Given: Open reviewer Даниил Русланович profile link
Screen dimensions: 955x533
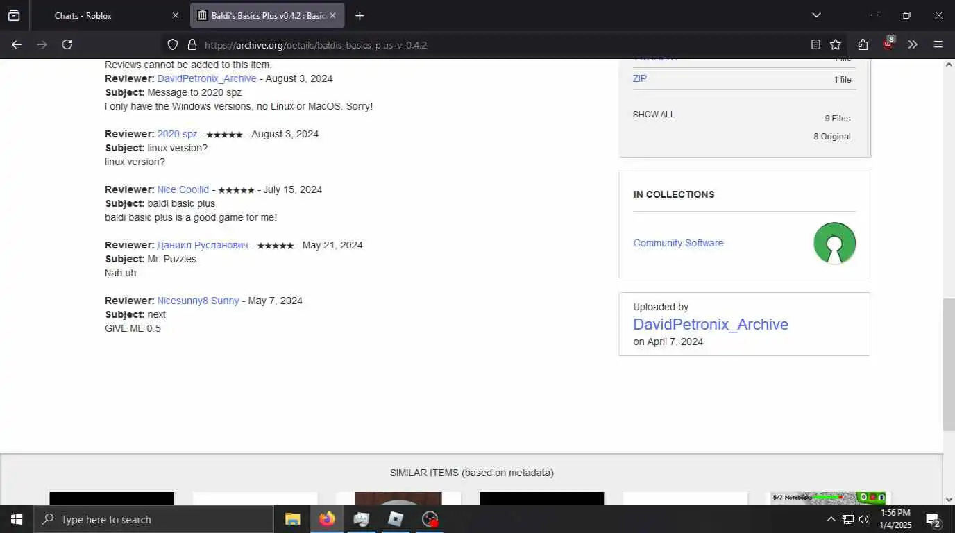Looking at the screenshot, I should click(203, 245).
